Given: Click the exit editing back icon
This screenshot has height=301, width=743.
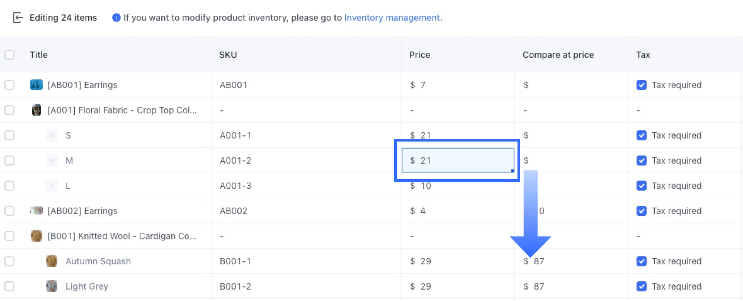Looking at the screenshot, I should pyautogui.click(x=17, y=17).
